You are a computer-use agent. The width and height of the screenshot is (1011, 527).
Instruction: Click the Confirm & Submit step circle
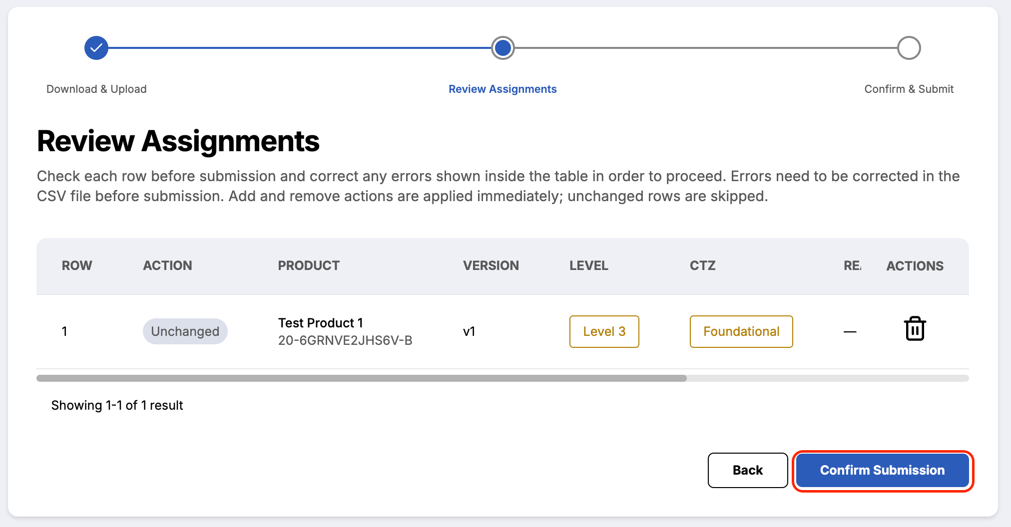coord(909,48)
